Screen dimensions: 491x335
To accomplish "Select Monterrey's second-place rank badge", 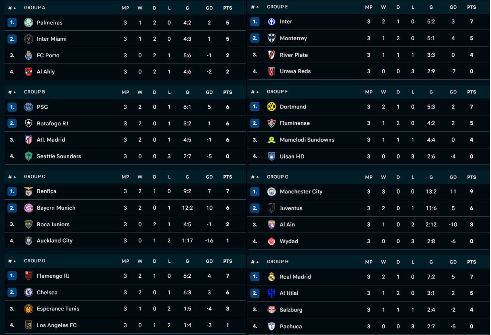I will pos(255,38).
